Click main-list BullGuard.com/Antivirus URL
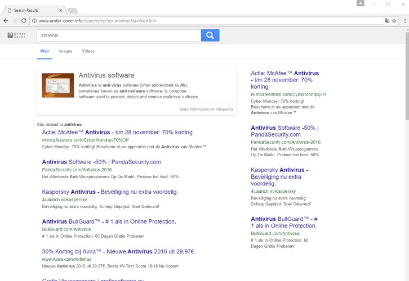The image size is (409, 281). pyautogui.click(x=66, y=229)
